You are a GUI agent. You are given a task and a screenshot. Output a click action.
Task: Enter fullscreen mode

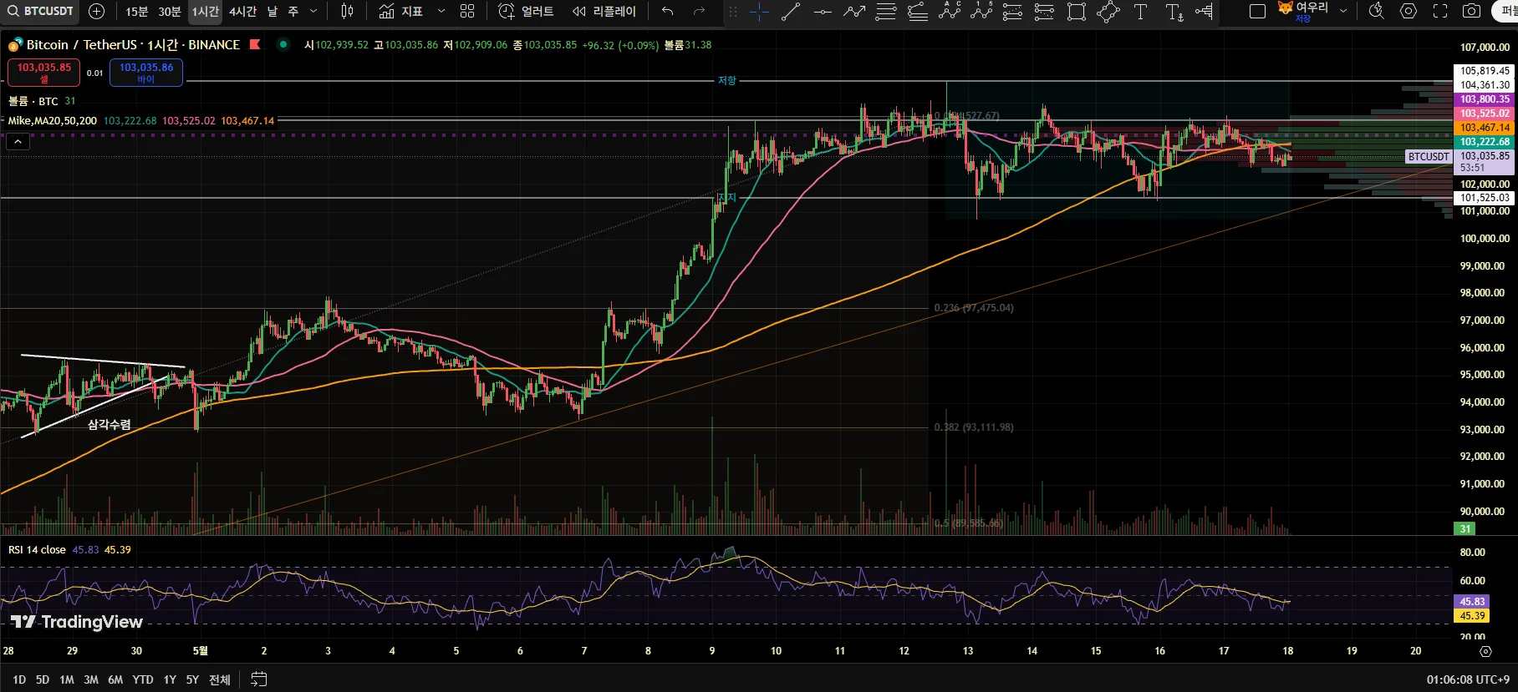(1440, 12)
